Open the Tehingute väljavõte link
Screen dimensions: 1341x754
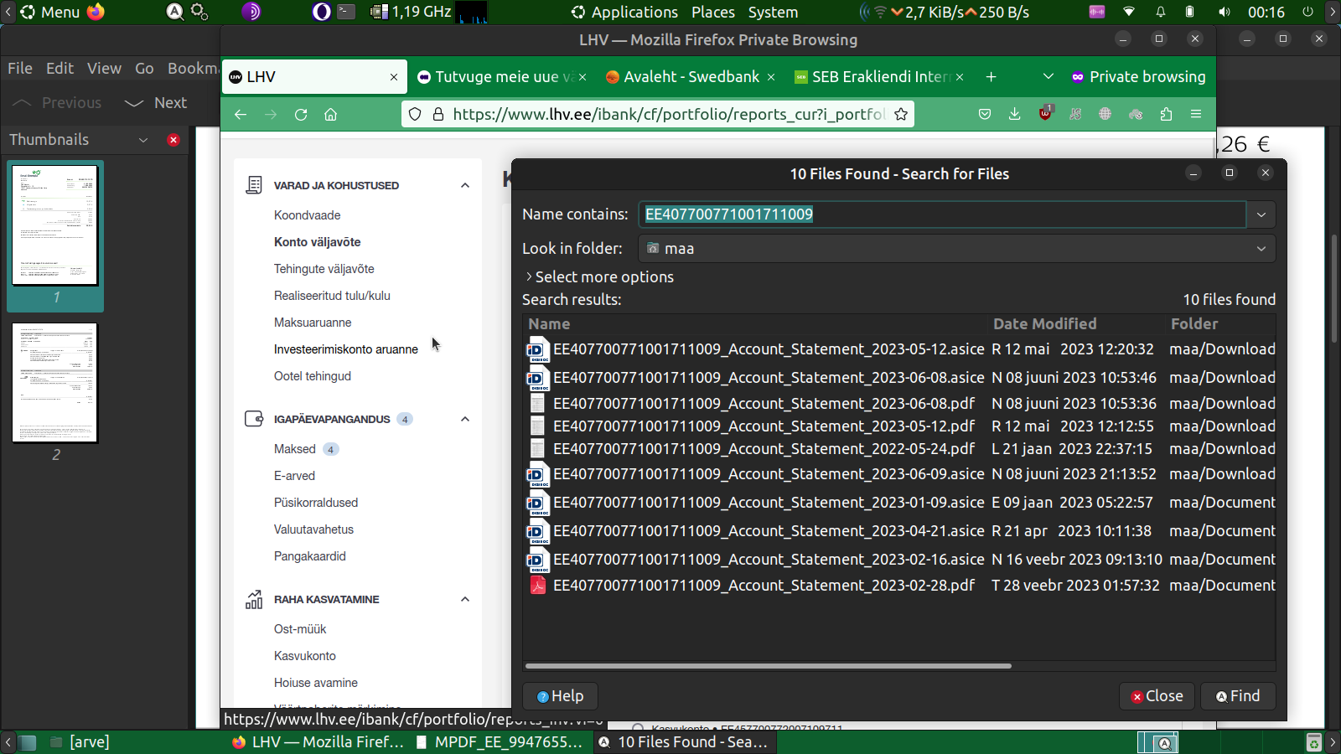click(x=324, y=269)
